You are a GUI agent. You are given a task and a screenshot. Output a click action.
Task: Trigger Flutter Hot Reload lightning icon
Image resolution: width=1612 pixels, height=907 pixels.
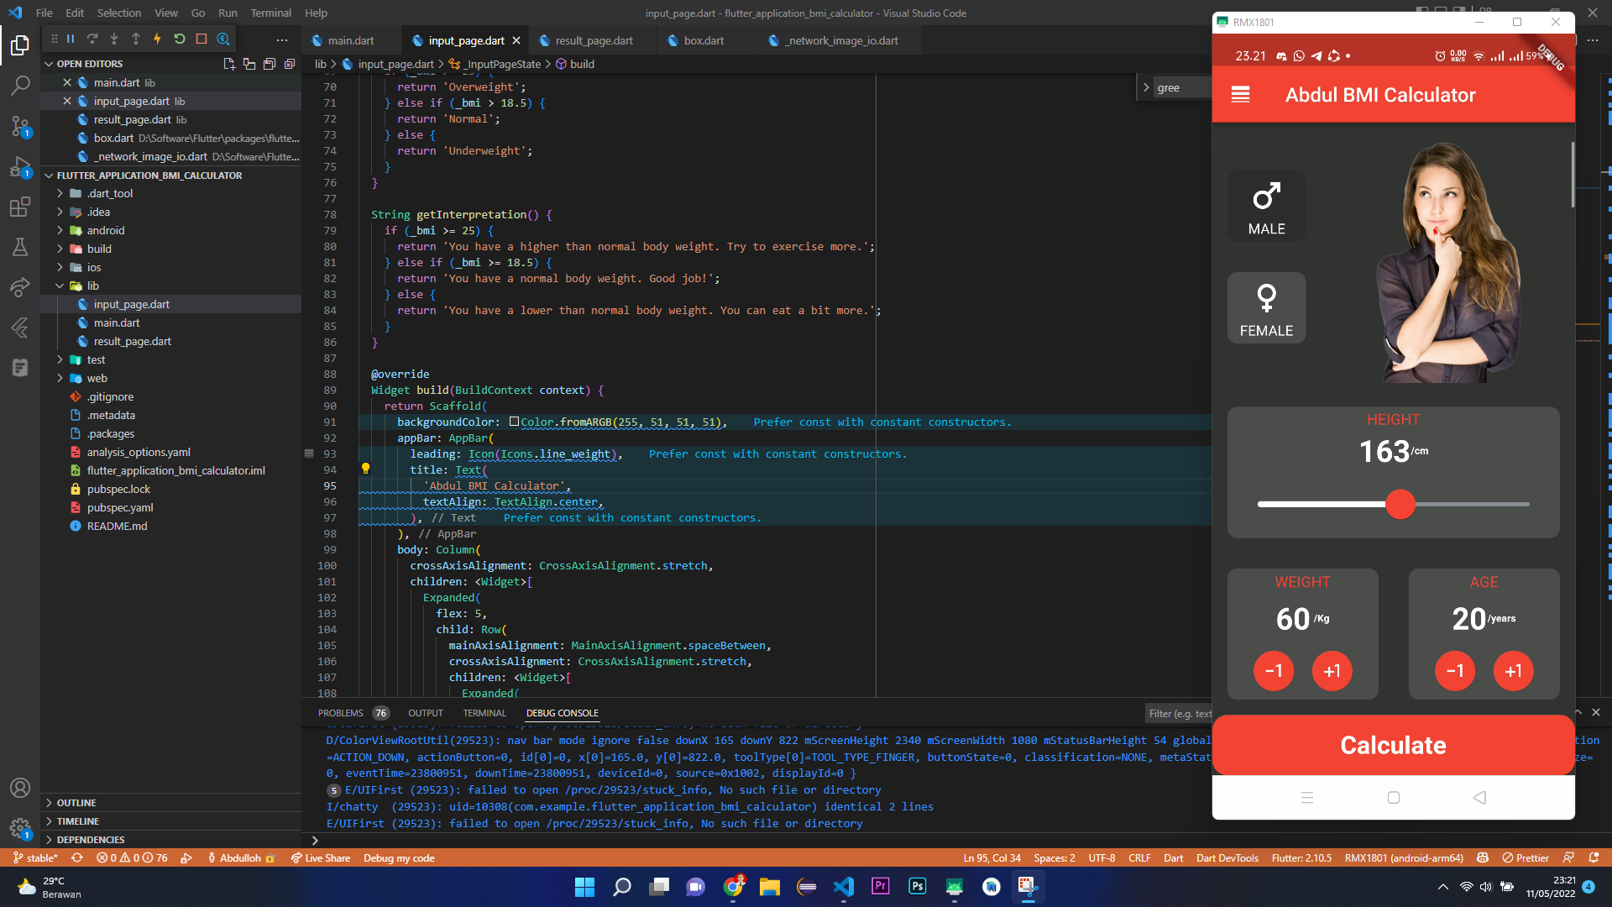click(x=157, y=39)
